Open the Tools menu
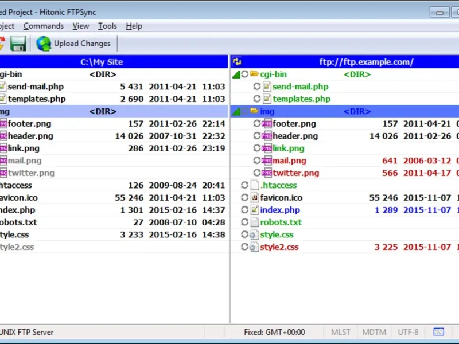459x344 pixels. [x=107, y=26]
